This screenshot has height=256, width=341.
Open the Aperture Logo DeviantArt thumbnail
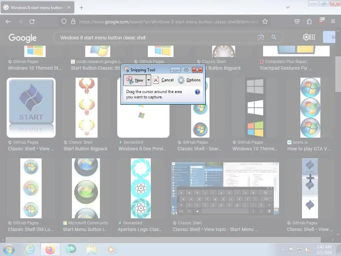coord(141,188)
